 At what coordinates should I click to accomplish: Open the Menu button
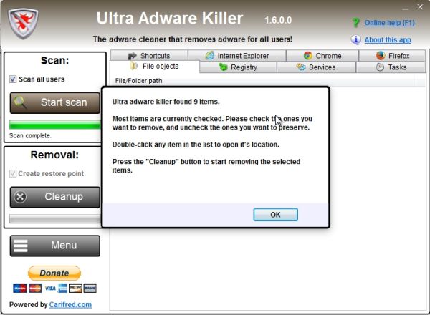(55, 246)
